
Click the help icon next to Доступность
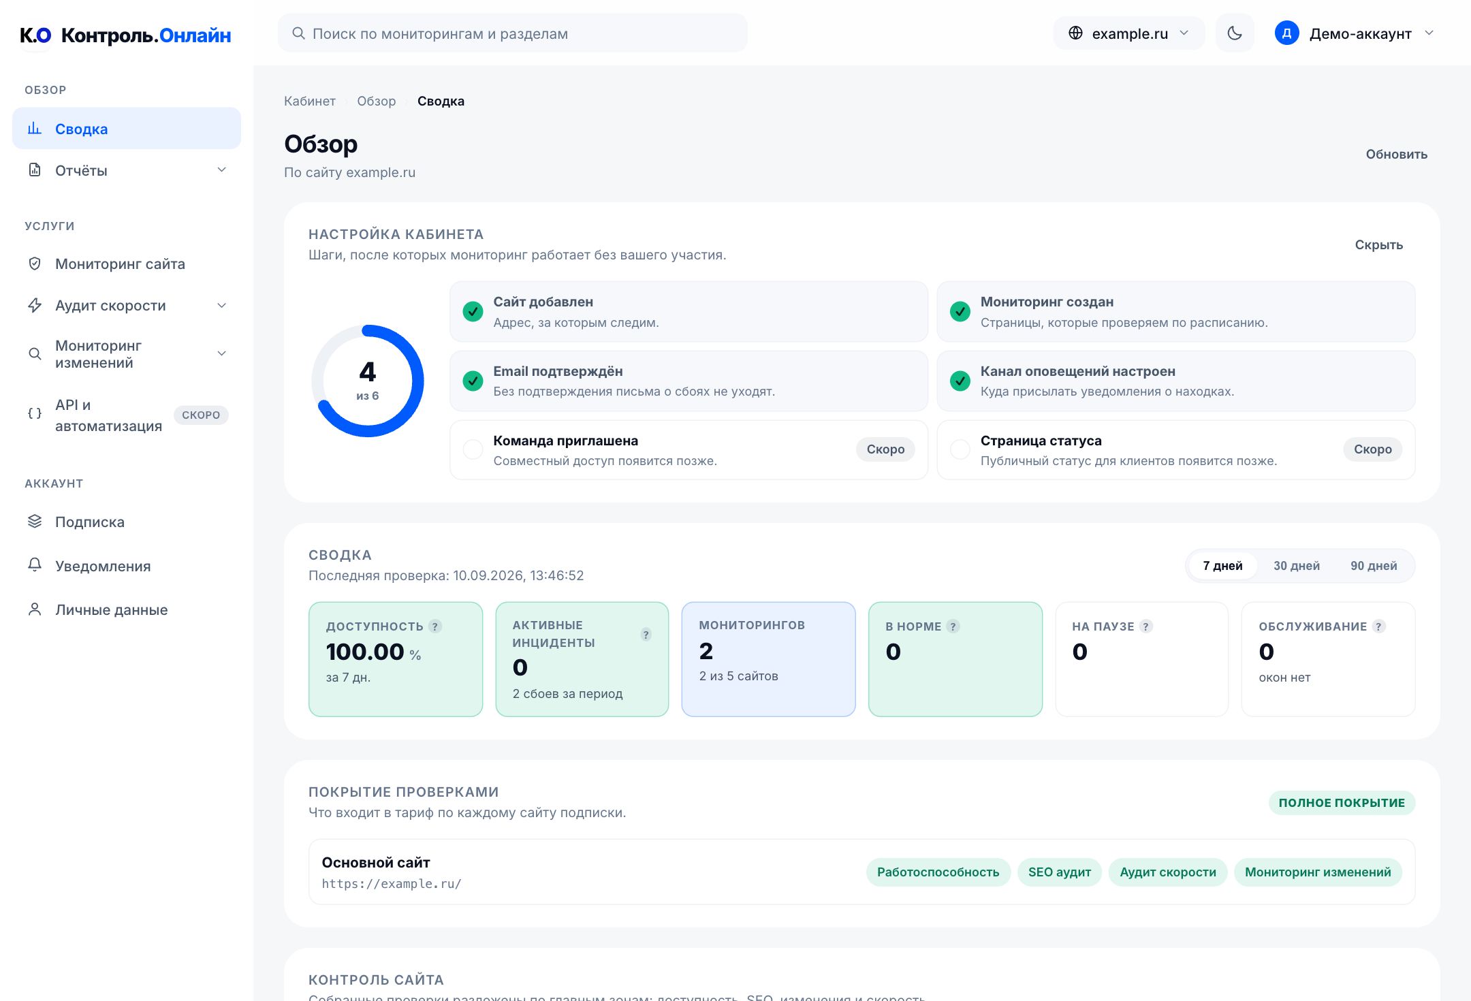point(435,626)
